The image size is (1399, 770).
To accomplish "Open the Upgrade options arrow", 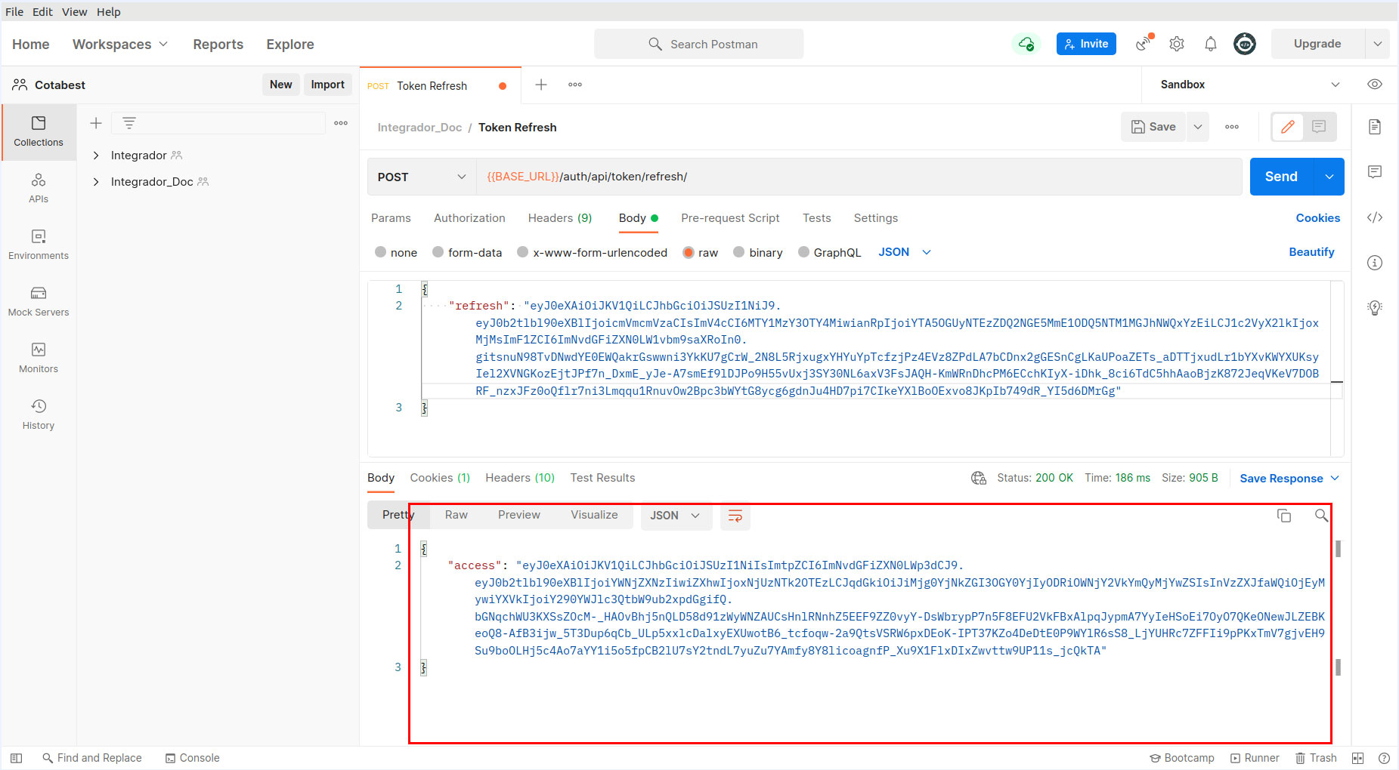I will [x=1378, y=44].
